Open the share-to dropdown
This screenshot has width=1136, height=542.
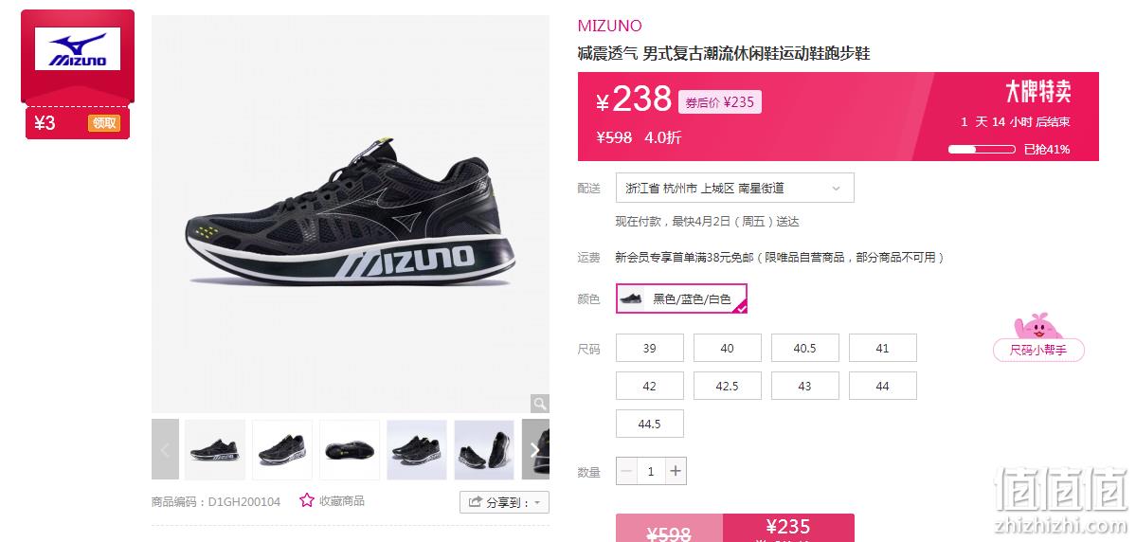504,502
